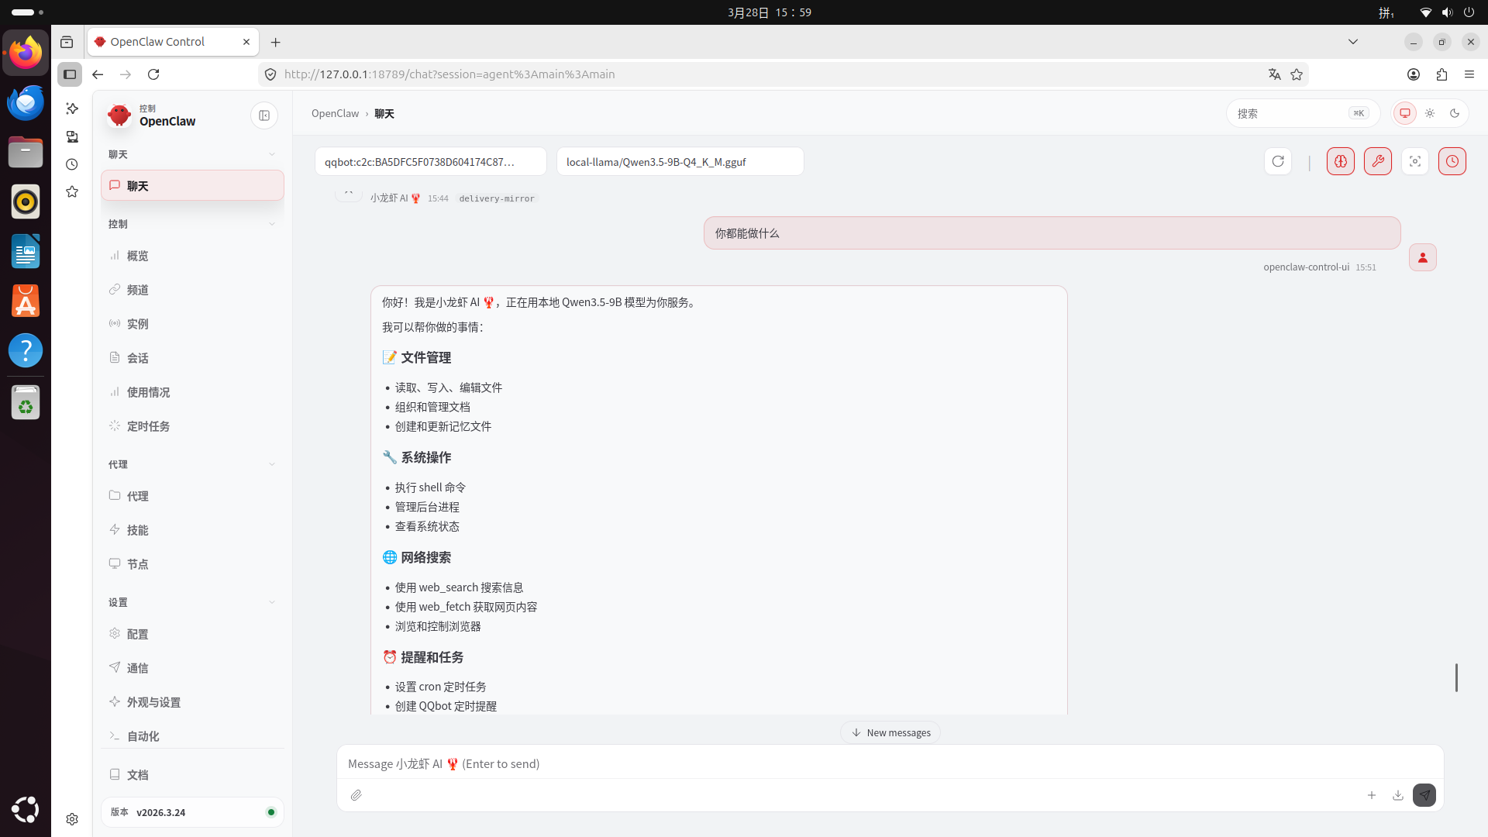Screen dimensions: 1488x837
Task: Open the 定时任务 sidebar item
Action: (x=148, y=426)
